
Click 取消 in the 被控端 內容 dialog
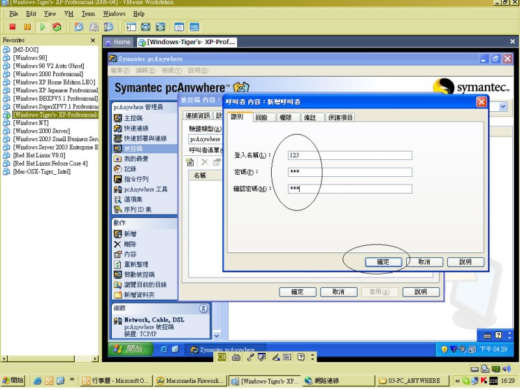click(x=339, y=292)
